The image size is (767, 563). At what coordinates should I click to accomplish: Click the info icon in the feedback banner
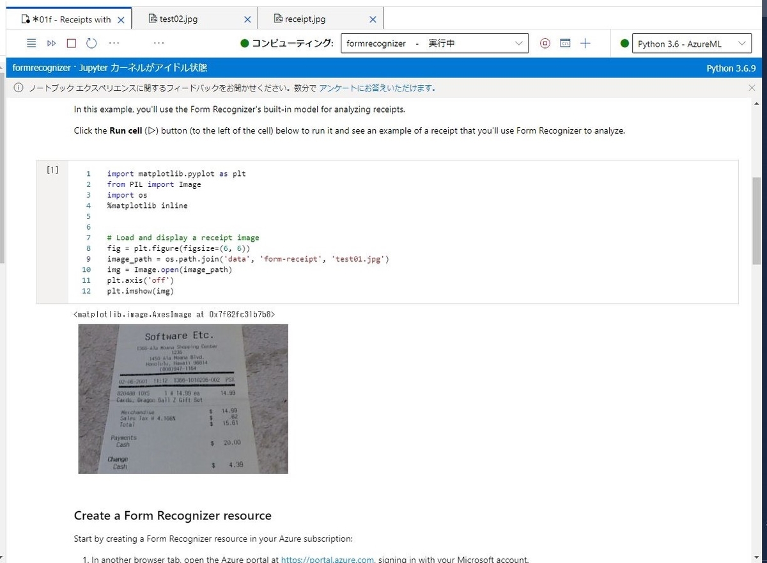coord(18,88)
